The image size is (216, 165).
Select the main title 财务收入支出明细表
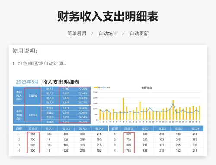point(108,16)
